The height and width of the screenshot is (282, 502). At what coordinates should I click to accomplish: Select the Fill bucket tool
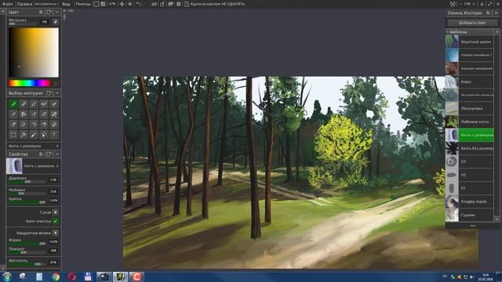(44, 135)
